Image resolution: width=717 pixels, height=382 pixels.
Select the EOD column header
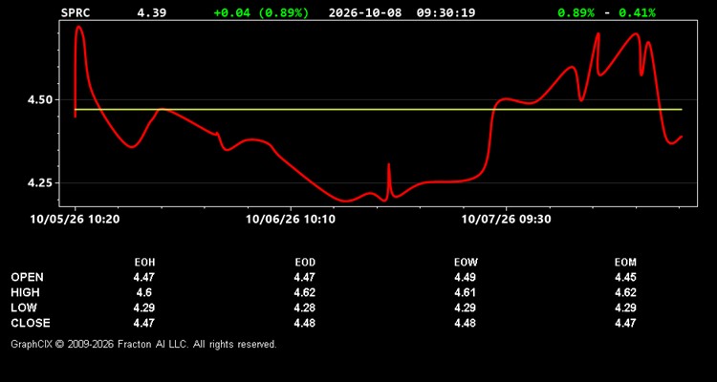pyautogui.click(x=305, y=263)
